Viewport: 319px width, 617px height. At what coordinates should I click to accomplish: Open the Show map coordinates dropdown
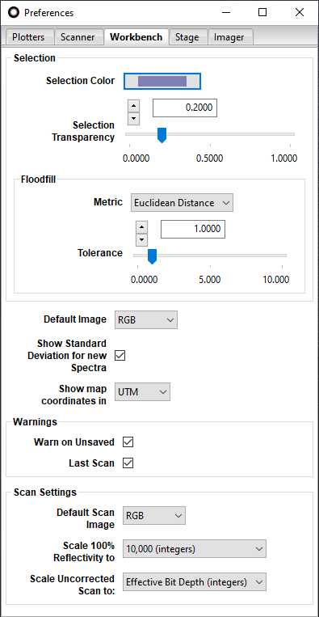[x=143, y=392]
